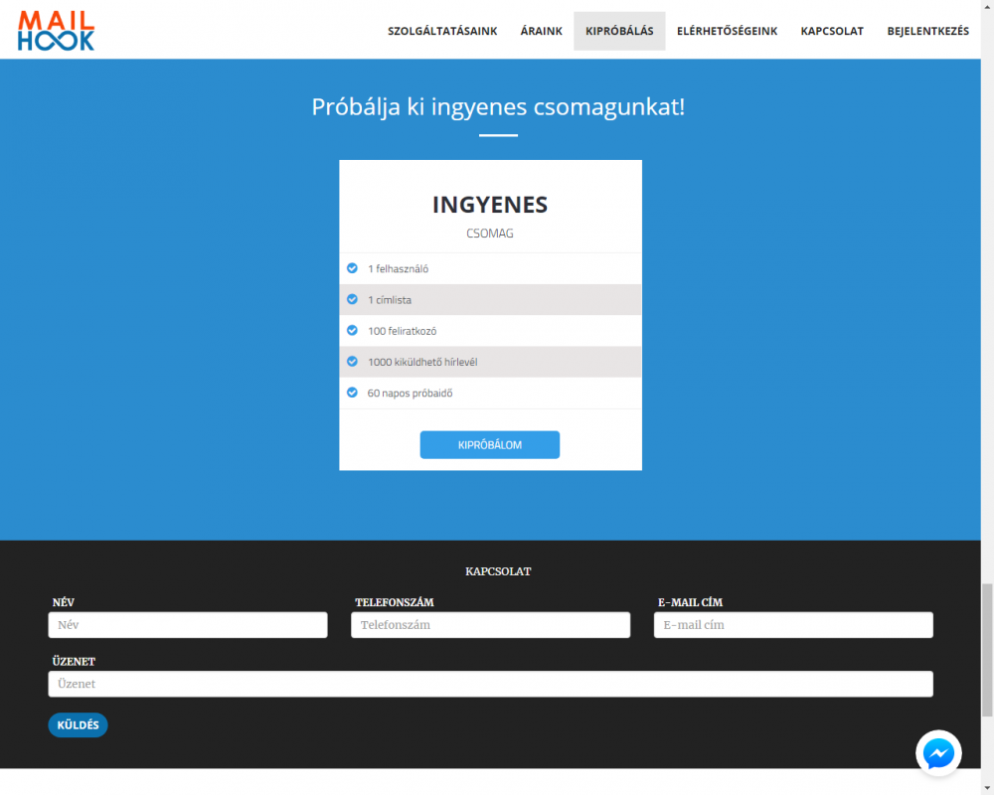Click the page's vertical scrollbar thumb
The image size is (994, 795).
pyautogui.click(x=987, y=650)
